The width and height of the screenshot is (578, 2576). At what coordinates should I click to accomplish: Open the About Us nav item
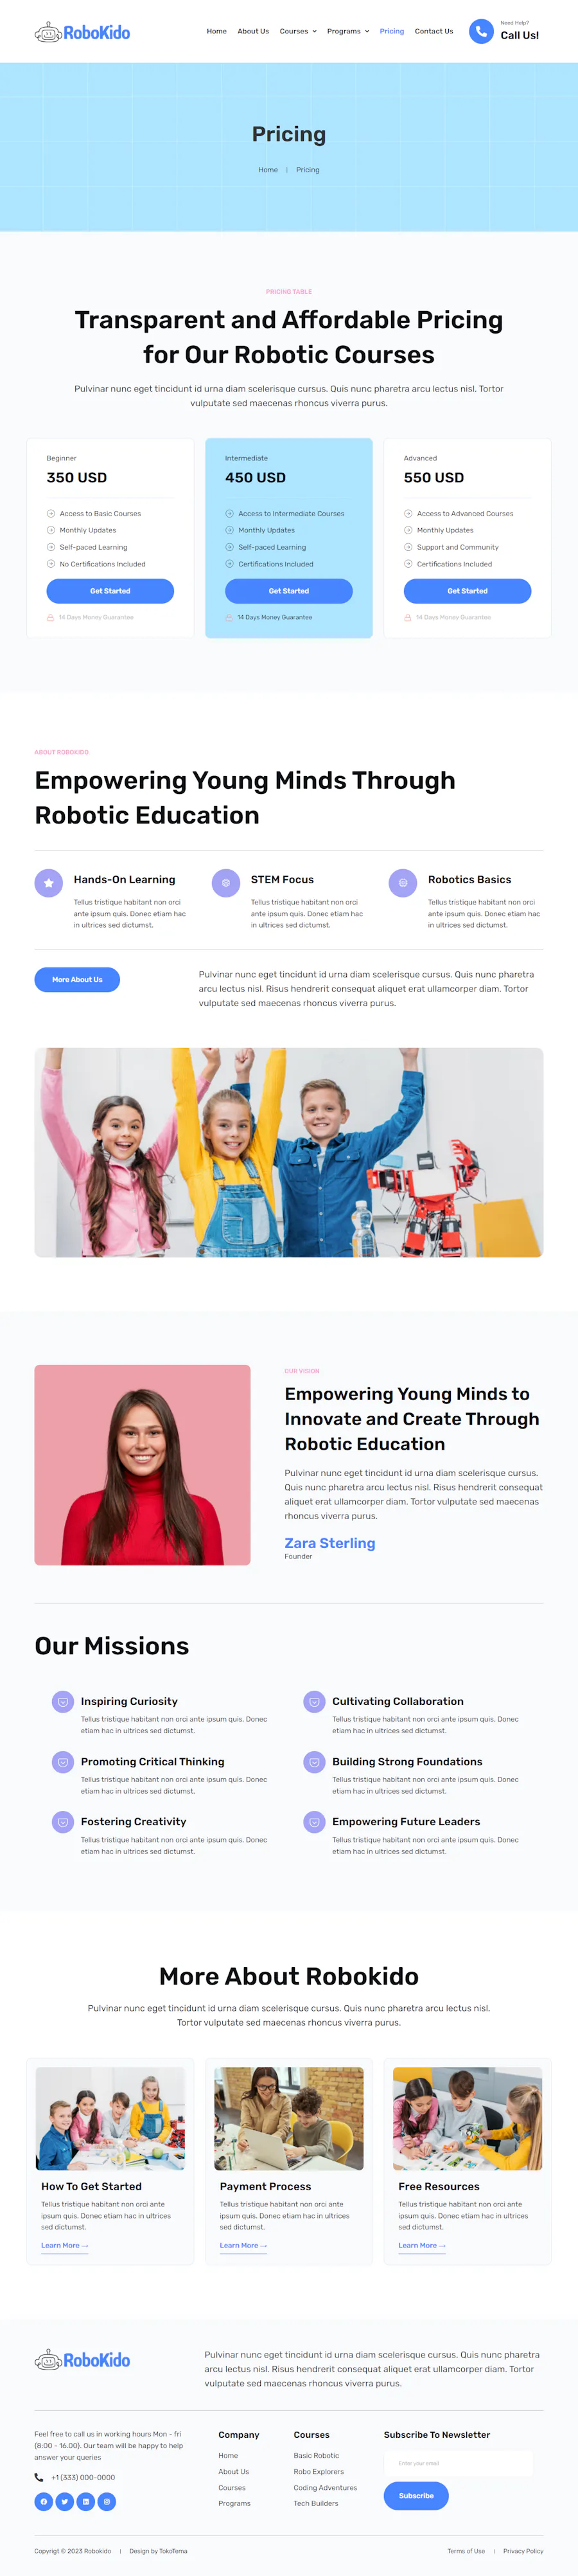pos(254,31)
